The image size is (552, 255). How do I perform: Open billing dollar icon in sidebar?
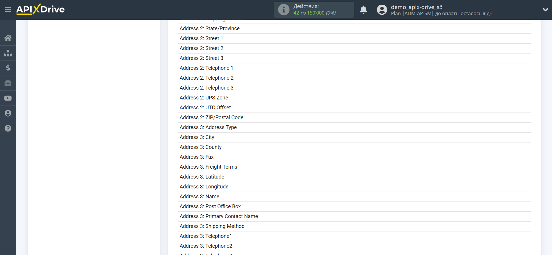coord(8,68)
